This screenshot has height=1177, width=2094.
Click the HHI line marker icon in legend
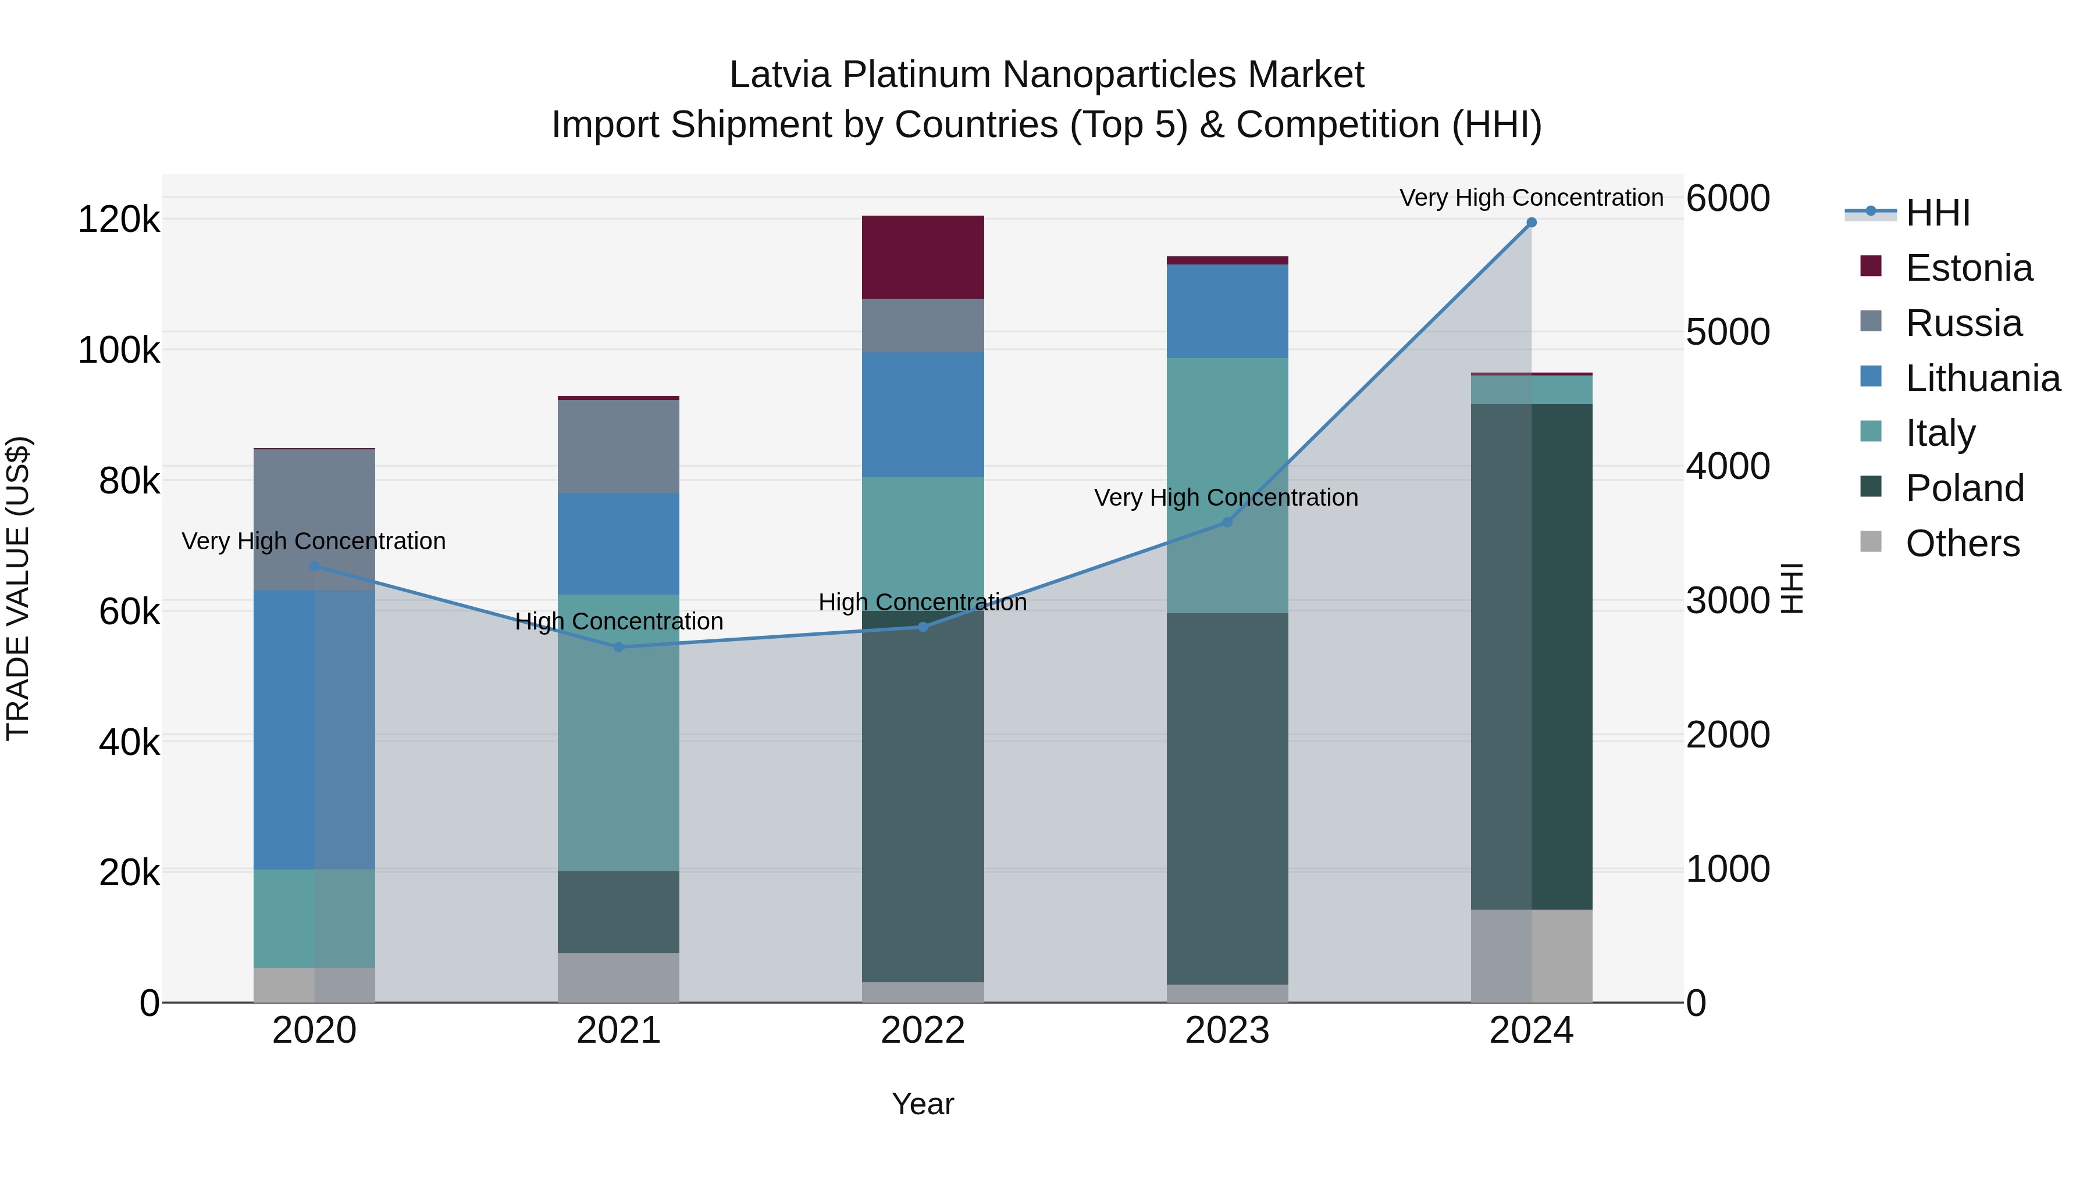1871,211
